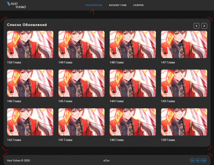
Task: Go to the previous updates page arrow
Action: point(197,26)
